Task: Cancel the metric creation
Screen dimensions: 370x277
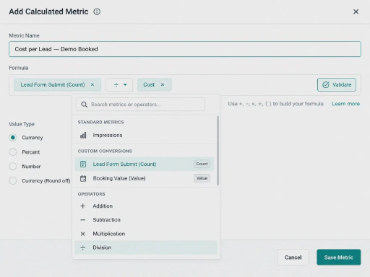Action: [x=293, y=258]
